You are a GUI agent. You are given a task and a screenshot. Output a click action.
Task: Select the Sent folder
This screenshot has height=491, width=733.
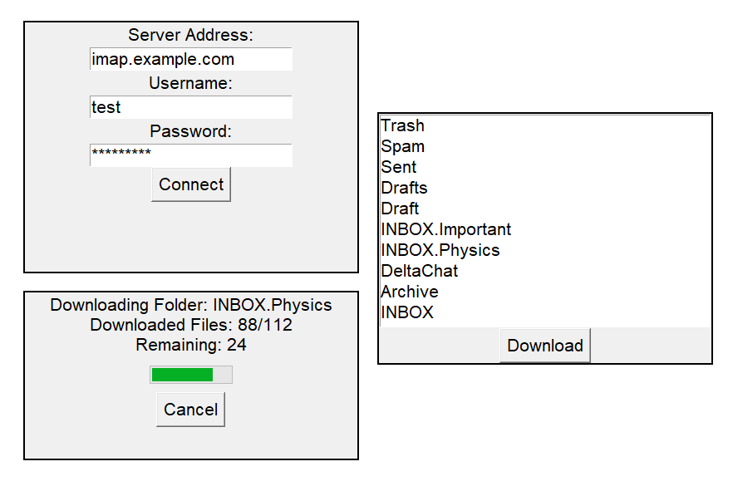[399, 167]
